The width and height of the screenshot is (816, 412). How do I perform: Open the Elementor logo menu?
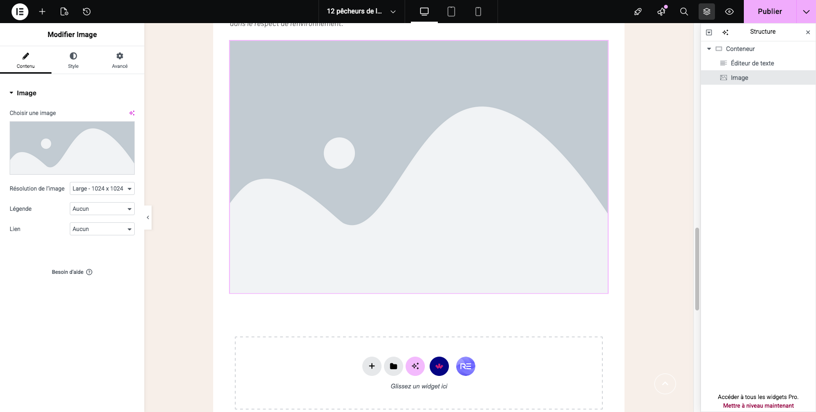pos(20,12)
